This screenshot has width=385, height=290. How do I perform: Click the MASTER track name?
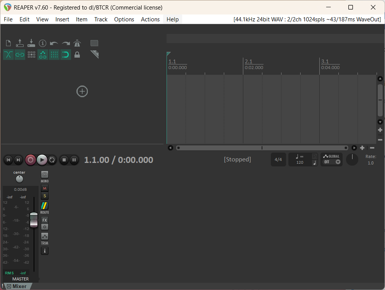pos(20,279)
